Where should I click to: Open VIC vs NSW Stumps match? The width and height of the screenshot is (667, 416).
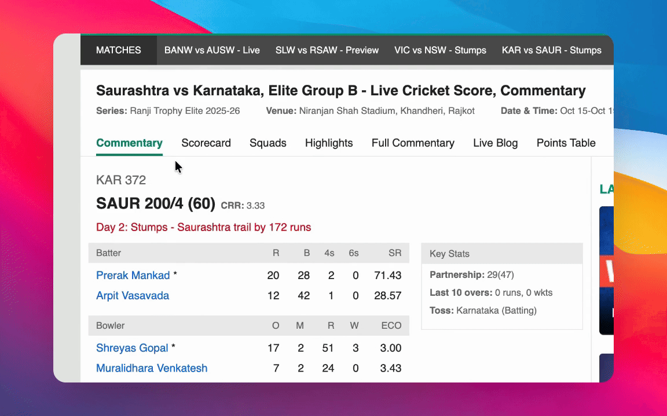click(440, 50)
